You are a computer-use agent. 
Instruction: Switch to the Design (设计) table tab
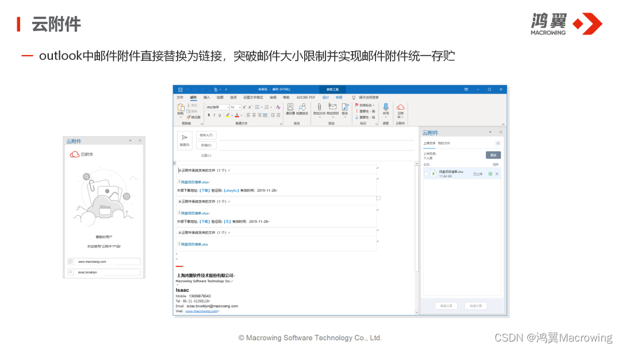(x=325, y=97)
